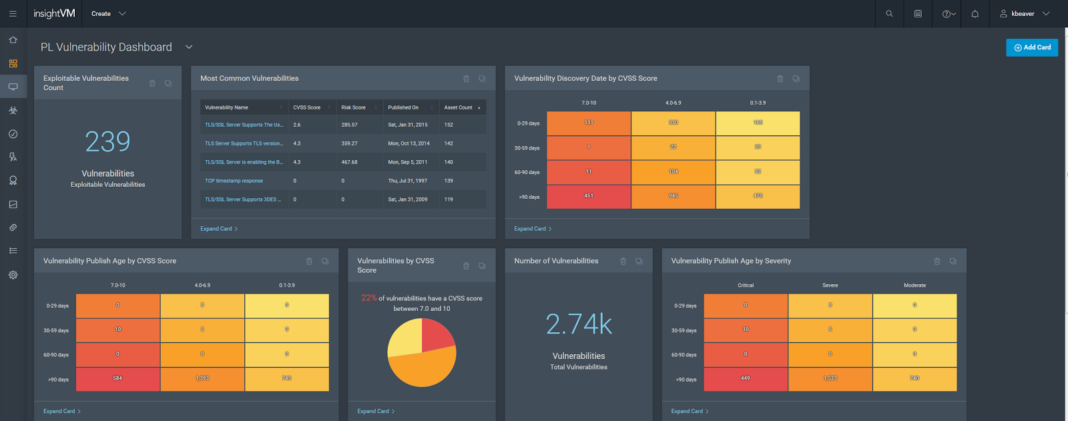Click the 1,533 cell in Publish Age by Severity
This screenshot has height=421, width=1068.
tap(830, 378)
